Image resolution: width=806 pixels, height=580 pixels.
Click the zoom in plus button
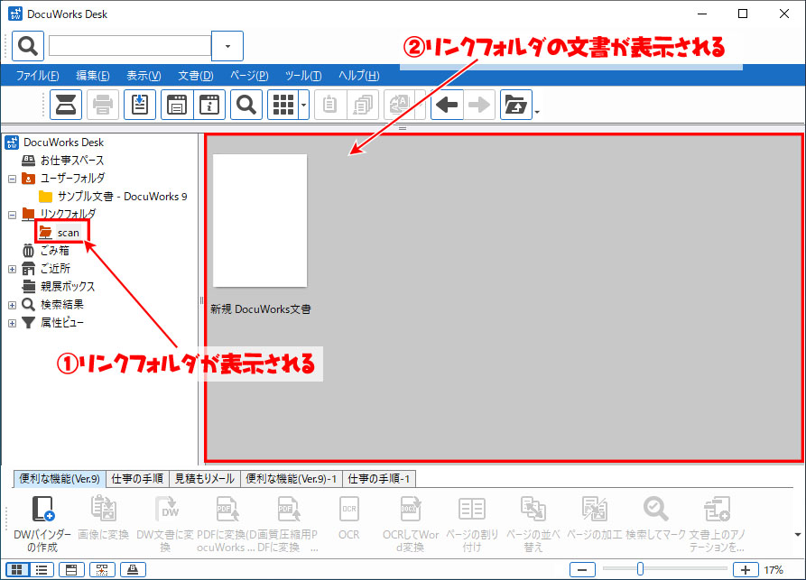tap(746, 569)
